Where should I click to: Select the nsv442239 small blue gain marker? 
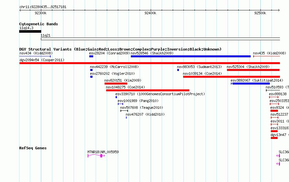pyautogui.click(x=92, y=70)
